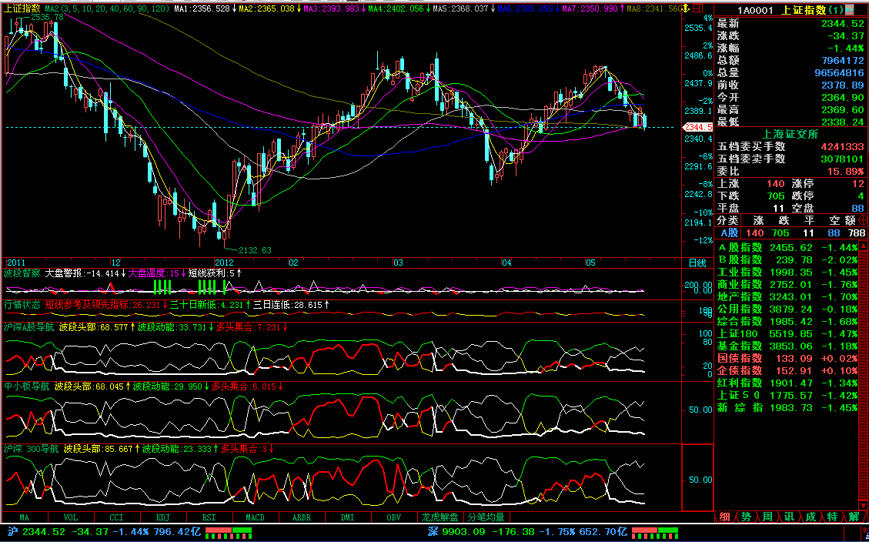Switch to the MACD indicator tab
The height and width of the screenshot is (542, 869).
(x=255, y=517)
